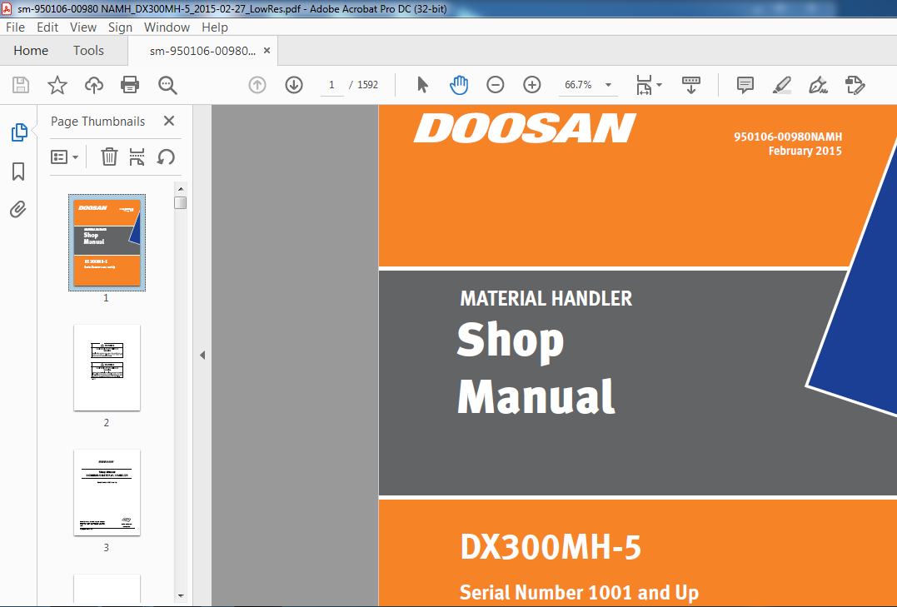
Task: Click the insert pages icon in thumbnails
Action: 137,157
